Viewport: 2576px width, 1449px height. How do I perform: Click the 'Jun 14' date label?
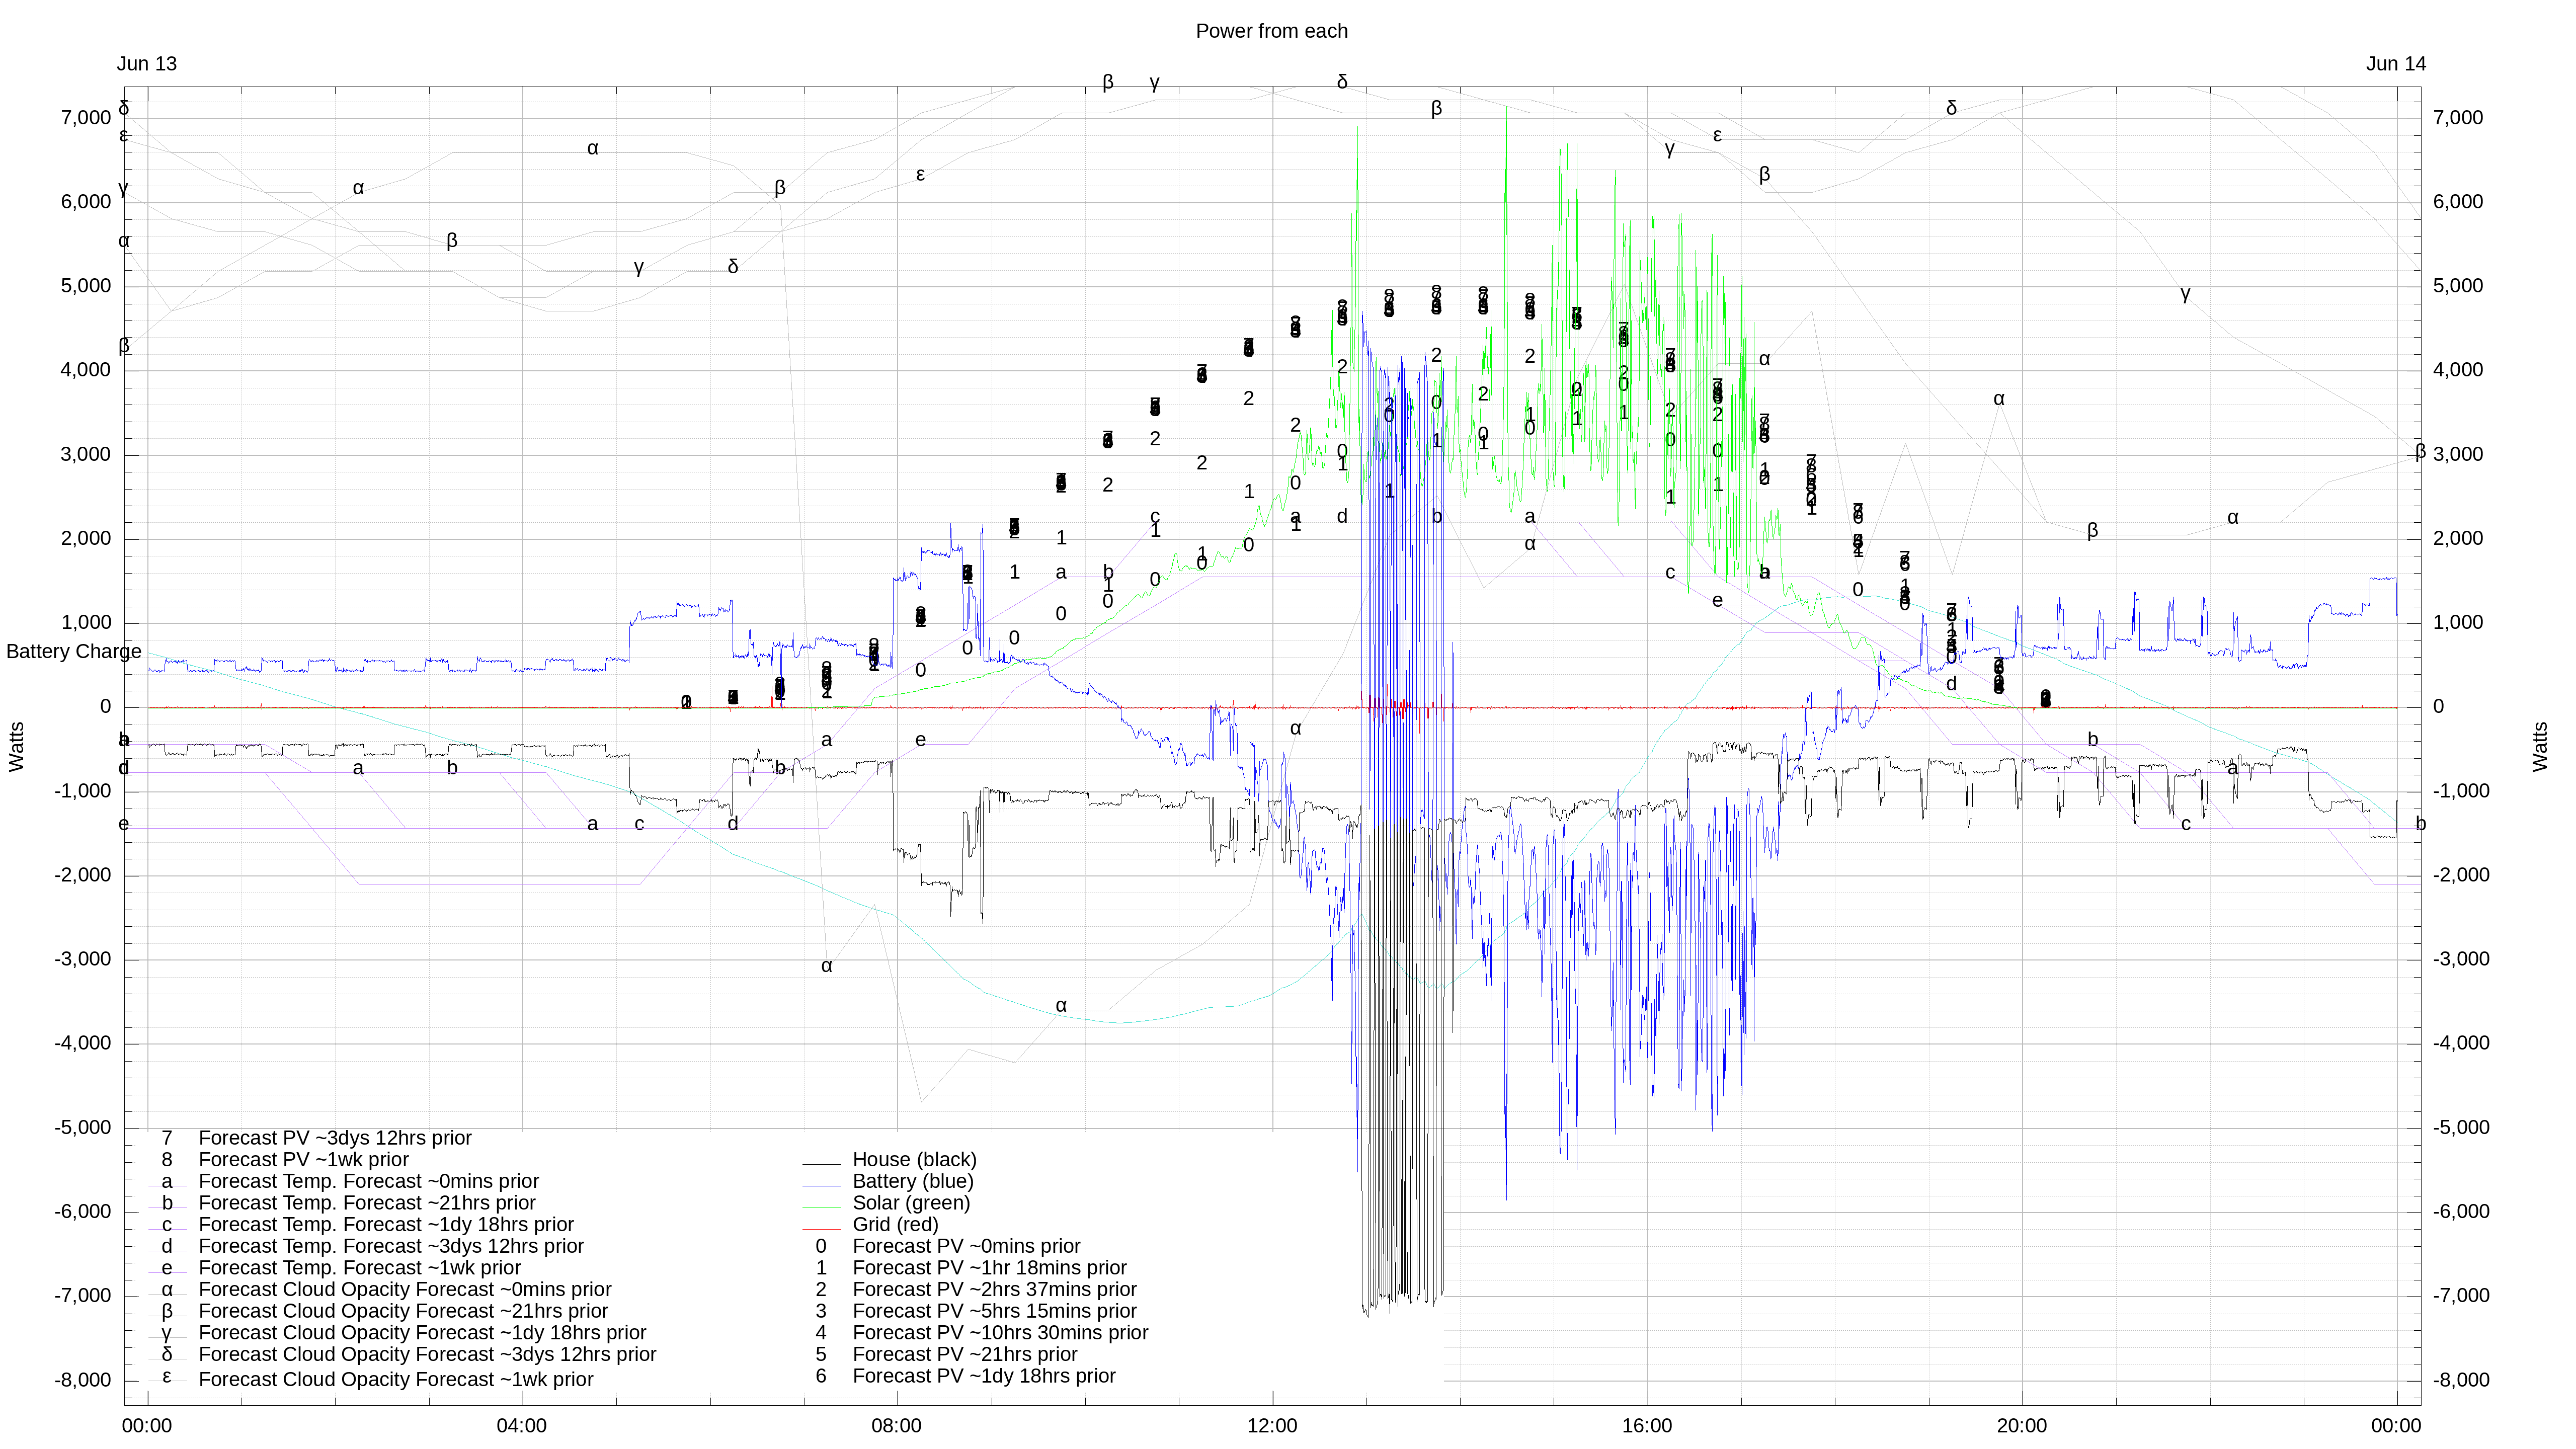[x=2395, y=64]
